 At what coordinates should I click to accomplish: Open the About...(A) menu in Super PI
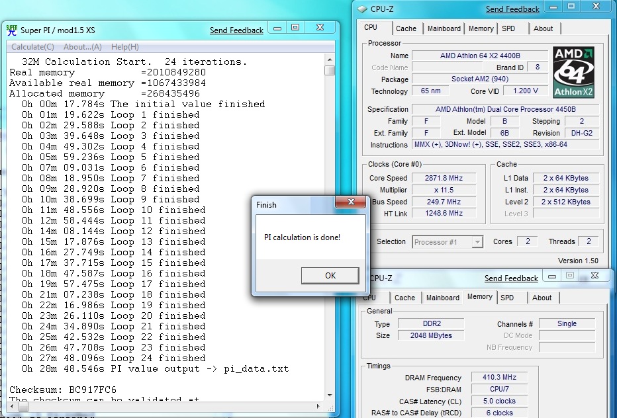(83, 47)
